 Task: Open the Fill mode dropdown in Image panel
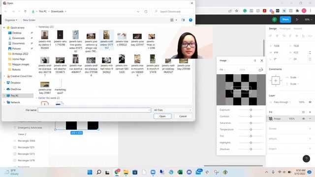222,70
